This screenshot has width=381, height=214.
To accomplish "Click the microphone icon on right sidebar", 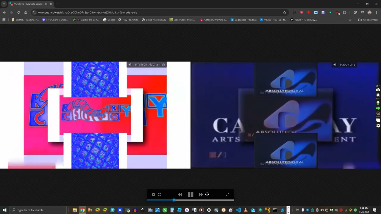I will click(x=378, y=103).
